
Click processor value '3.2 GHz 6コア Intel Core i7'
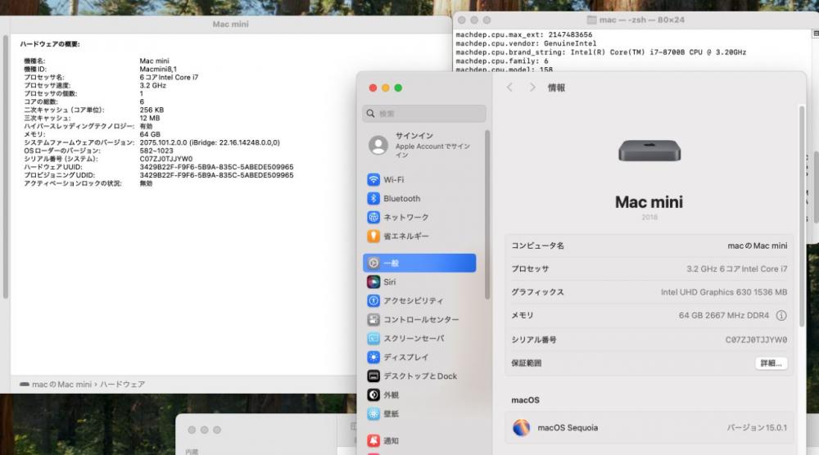click(736, 268)
